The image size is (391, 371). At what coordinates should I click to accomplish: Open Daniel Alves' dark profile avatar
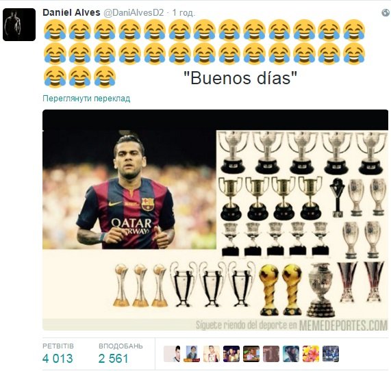[x=19, y=25]
